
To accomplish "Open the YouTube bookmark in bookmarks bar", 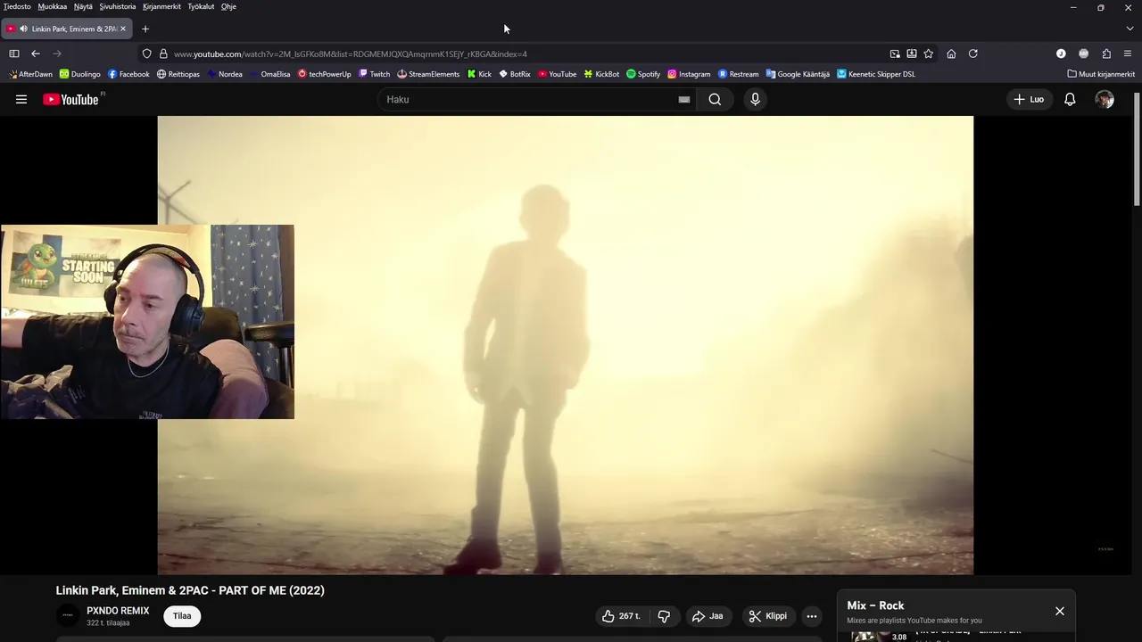I will [x=558, y=74].
